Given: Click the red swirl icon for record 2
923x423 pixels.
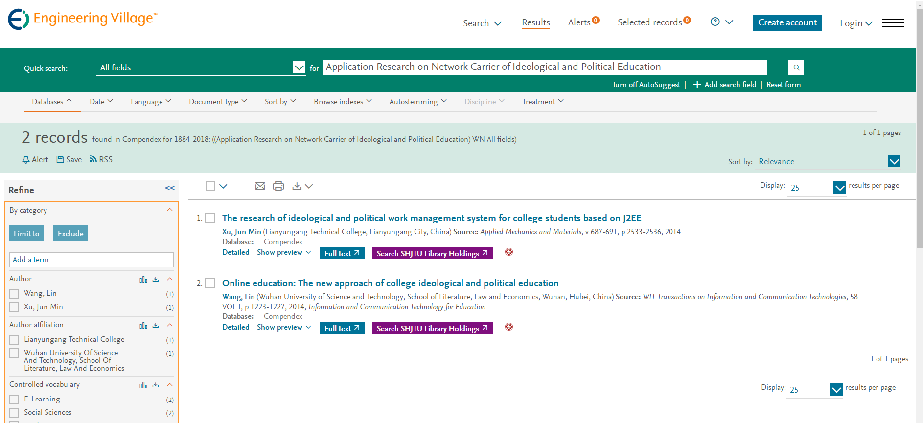Looking at the screenshot, I should pos(509,327).
